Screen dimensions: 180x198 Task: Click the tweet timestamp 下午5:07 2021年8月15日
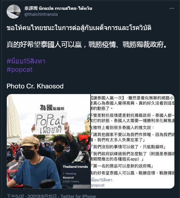pos(31,196)
